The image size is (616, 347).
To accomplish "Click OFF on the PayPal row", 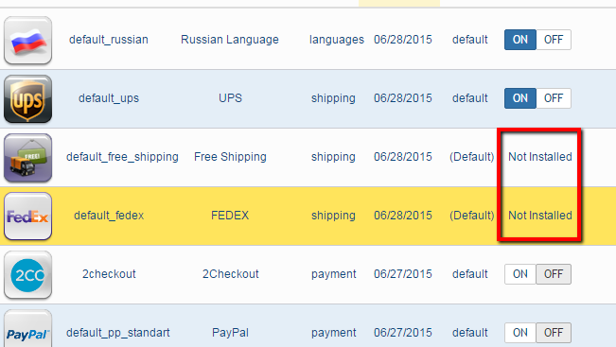I will 554,333.
